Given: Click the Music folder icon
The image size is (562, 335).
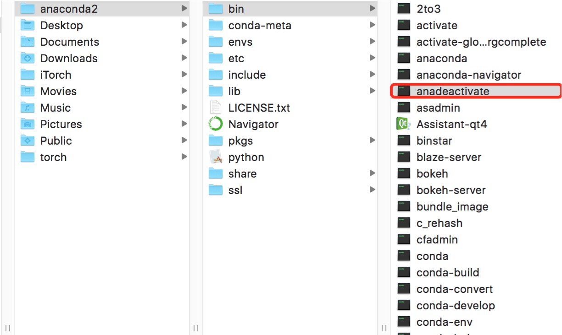Looking at the screenshot, I should click(28, 108).
